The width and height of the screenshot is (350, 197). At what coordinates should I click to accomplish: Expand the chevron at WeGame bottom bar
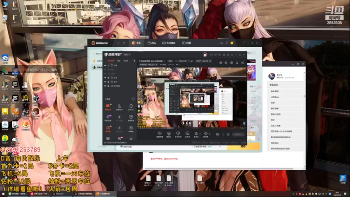[x=220, y=147]
